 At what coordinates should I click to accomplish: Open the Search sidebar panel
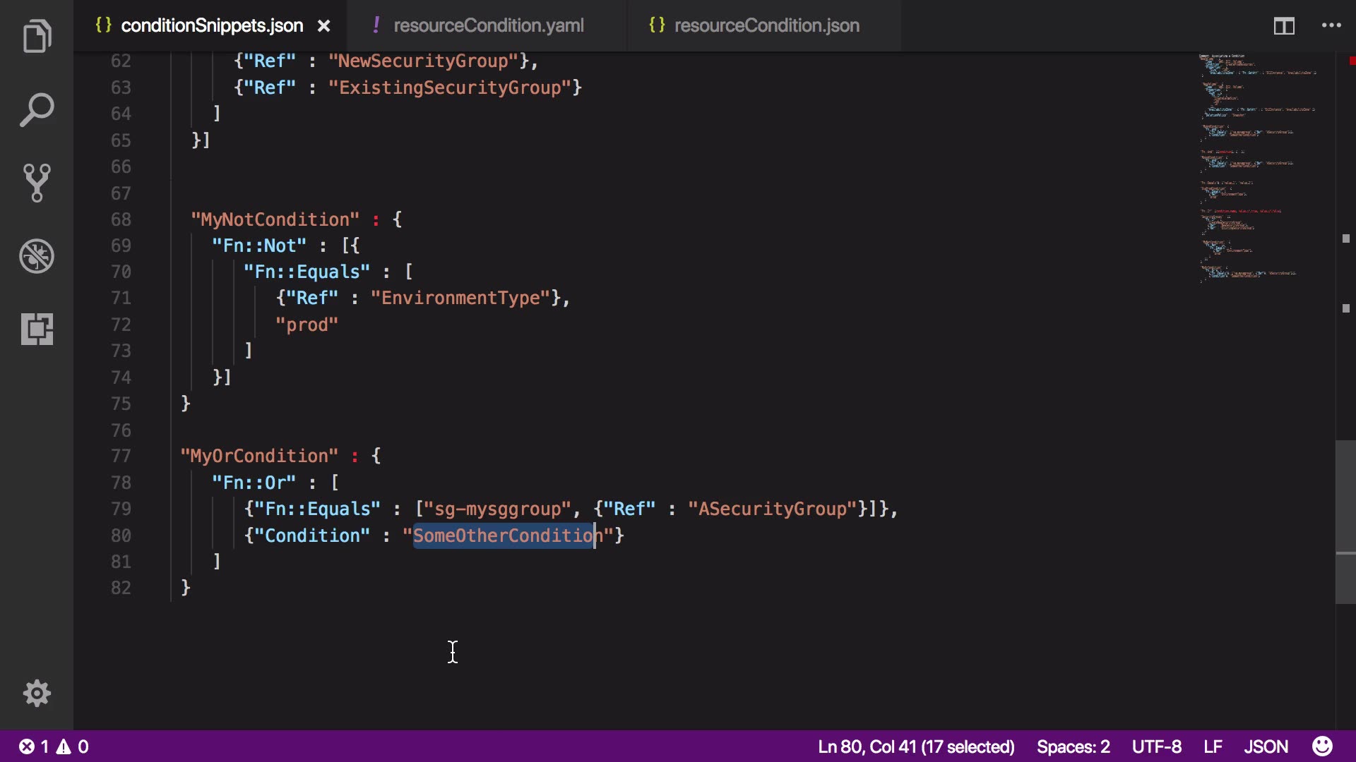(37, 110)
